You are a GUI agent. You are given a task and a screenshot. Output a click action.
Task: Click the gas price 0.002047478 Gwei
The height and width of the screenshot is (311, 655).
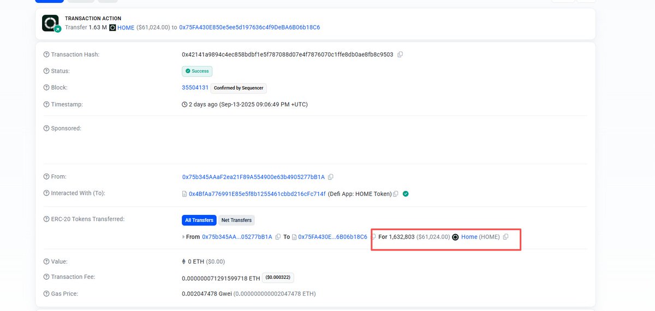pos(207,294)
